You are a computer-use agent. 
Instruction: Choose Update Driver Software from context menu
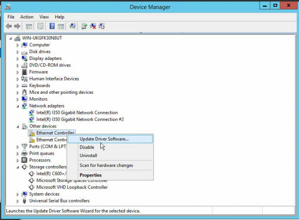[x=110, y=139]
